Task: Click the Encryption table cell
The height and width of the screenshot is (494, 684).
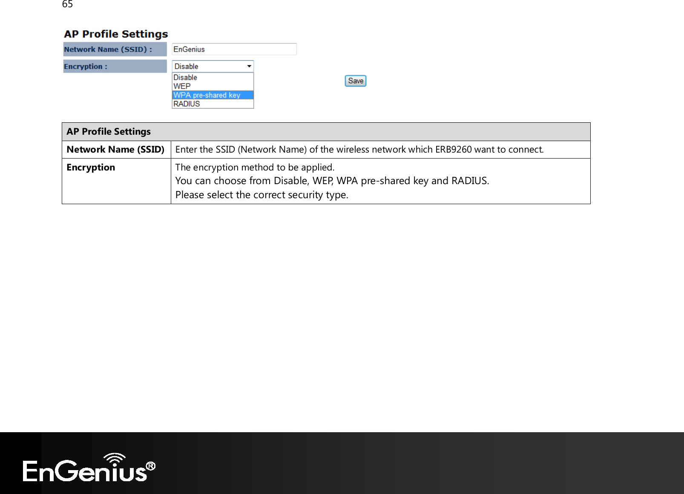Action: tap(116, 181)
